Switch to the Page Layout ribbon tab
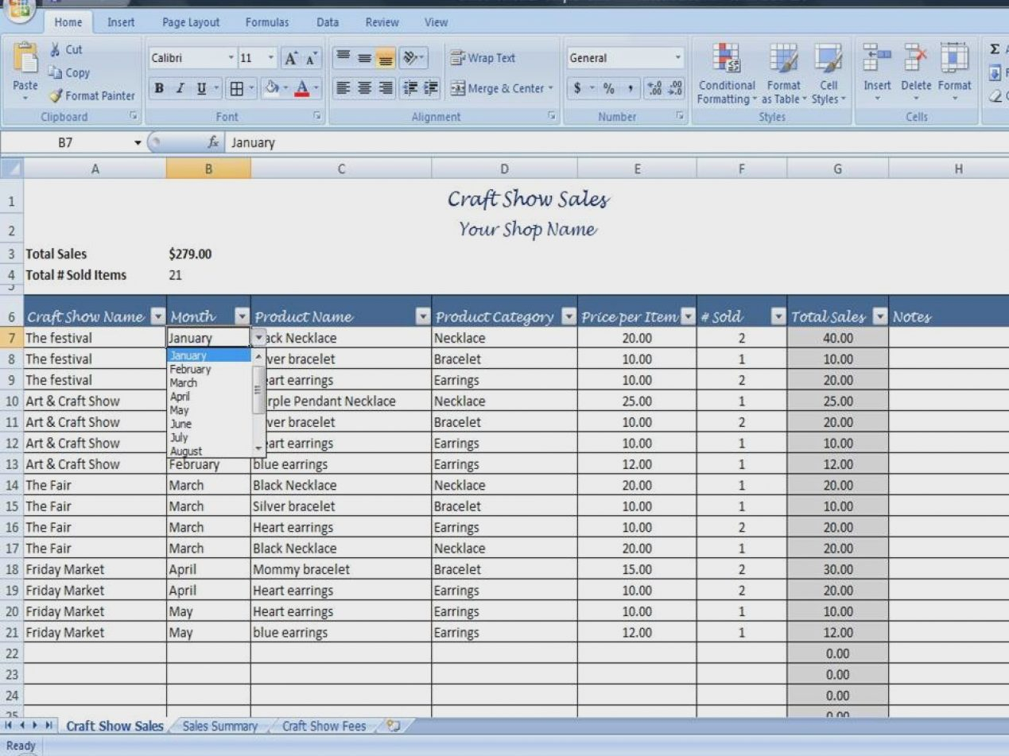 click(x=191, y=22)
